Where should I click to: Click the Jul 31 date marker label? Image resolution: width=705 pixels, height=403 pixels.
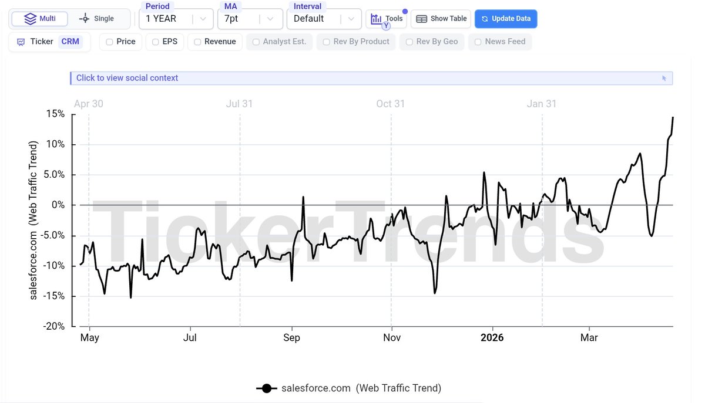[240, 104]
